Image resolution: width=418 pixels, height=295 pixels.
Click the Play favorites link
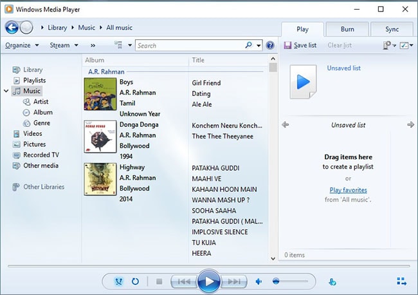(348, 190)
